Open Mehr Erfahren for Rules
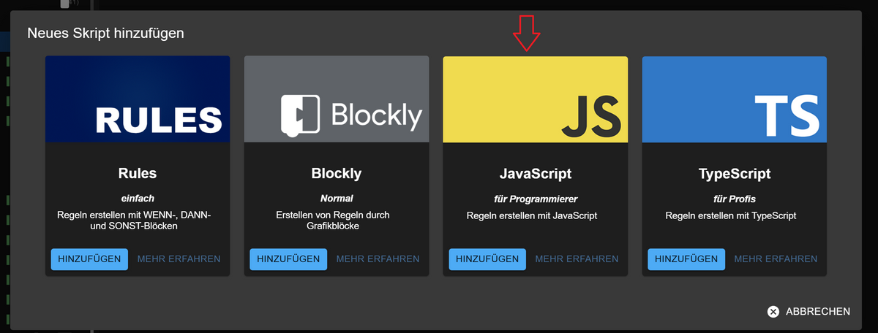 point(179,259)
